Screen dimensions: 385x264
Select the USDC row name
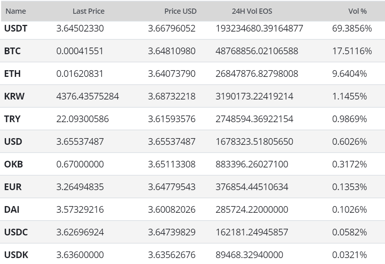(16, 232)
